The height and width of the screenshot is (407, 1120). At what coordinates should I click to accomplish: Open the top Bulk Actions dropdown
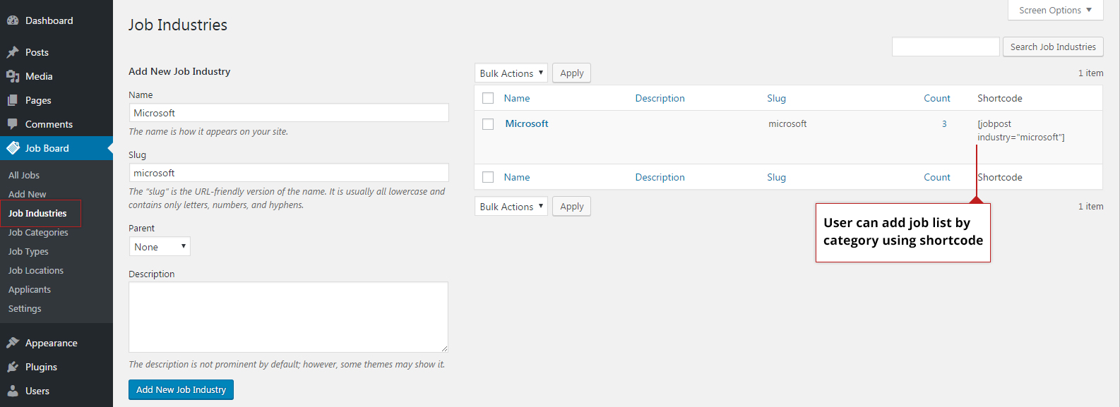pos(511,73)
